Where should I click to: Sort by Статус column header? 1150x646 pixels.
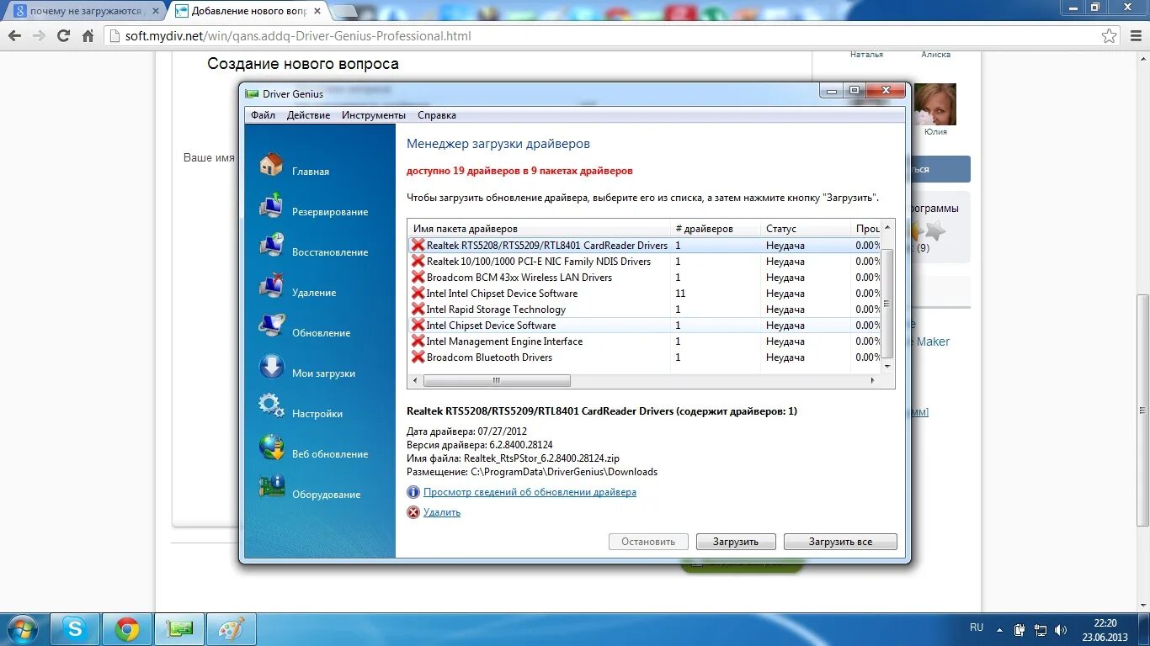coord(805,229)
